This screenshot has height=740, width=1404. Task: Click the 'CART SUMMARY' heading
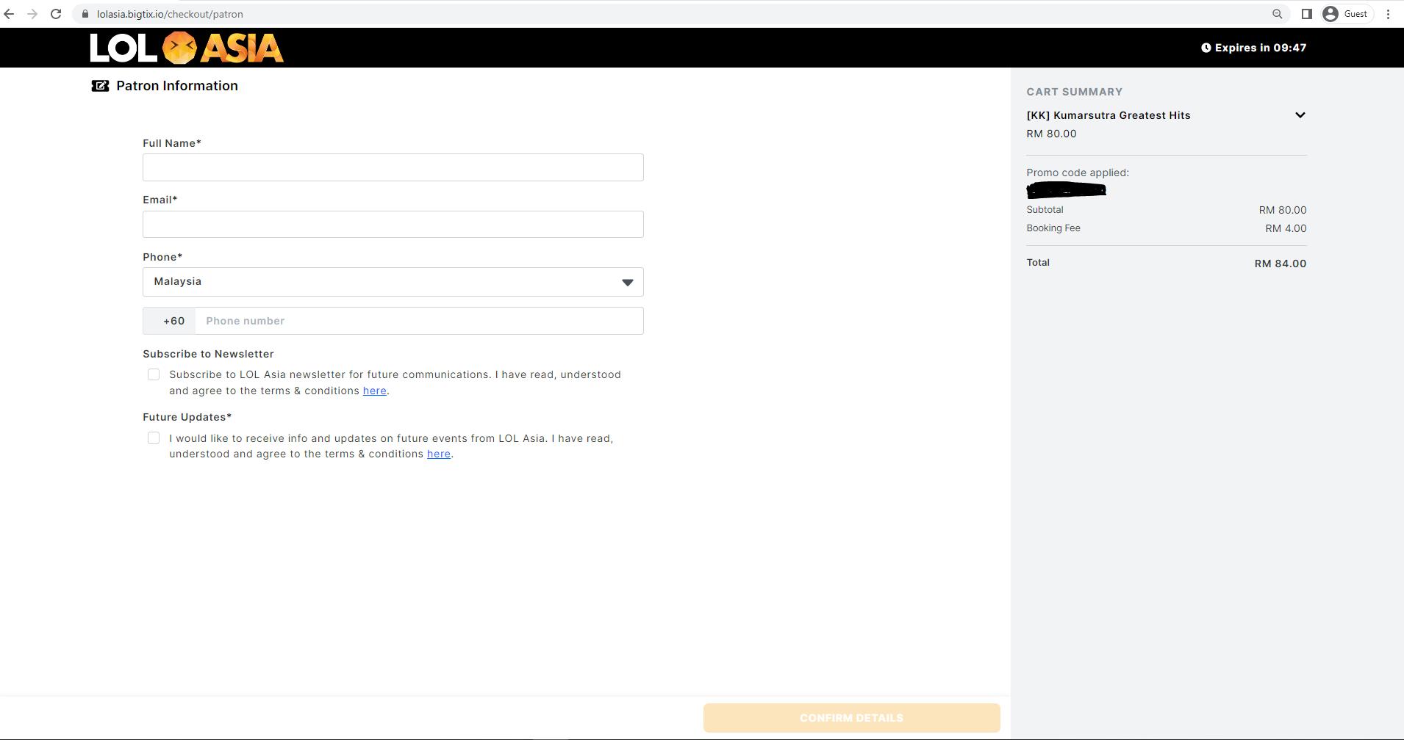1075,92
